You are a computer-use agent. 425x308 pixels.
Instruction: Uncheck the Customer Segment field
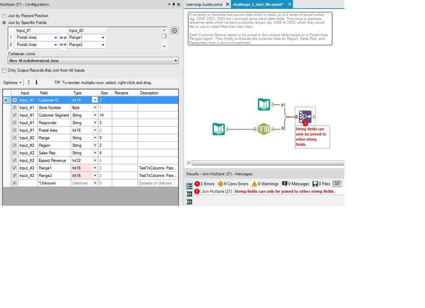coord(14,115)
